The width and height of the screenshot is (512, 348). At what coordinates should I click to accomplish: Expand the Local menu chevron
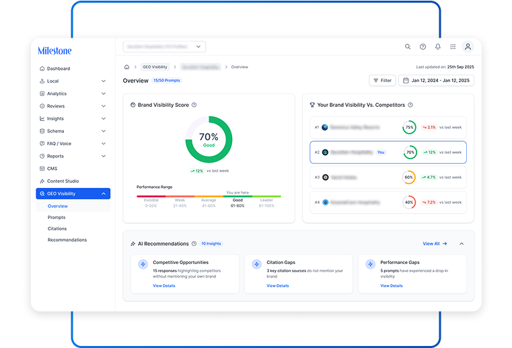(x=104, y=81)
